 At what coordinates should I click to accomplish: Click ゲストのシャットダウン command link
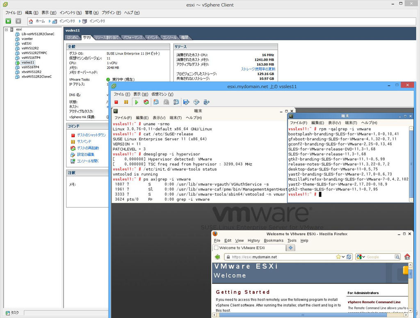pyautogui.click(x=91, y=135)
